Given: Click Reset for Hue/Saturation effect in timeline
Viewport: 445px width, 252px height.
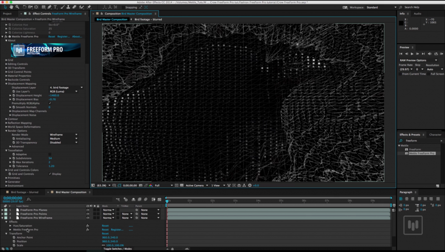Looking at the screenshot, I should pos(105,226).
